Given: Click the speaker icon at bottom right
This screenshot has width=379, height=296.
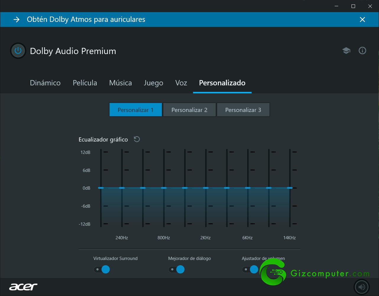Looking at the screenshot, I should point(362,287).
